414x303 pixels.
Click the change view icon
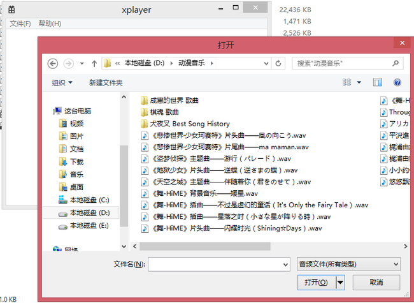pyautogui.click(x=347, y=82)
